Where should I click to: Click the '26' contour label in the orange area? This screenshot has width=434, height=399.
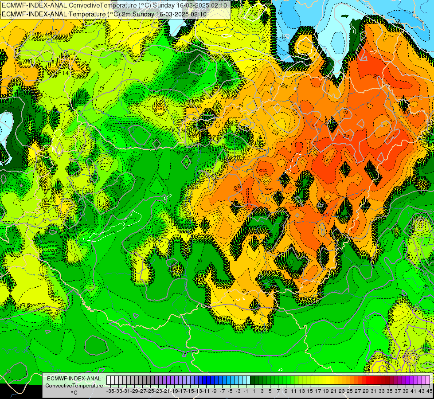point(238,188)
